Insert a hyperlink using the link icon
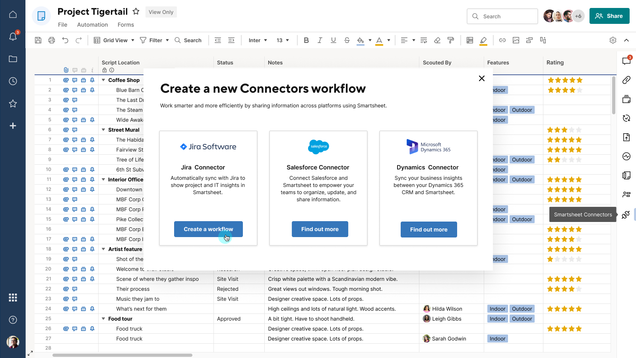 pos(502,40)
